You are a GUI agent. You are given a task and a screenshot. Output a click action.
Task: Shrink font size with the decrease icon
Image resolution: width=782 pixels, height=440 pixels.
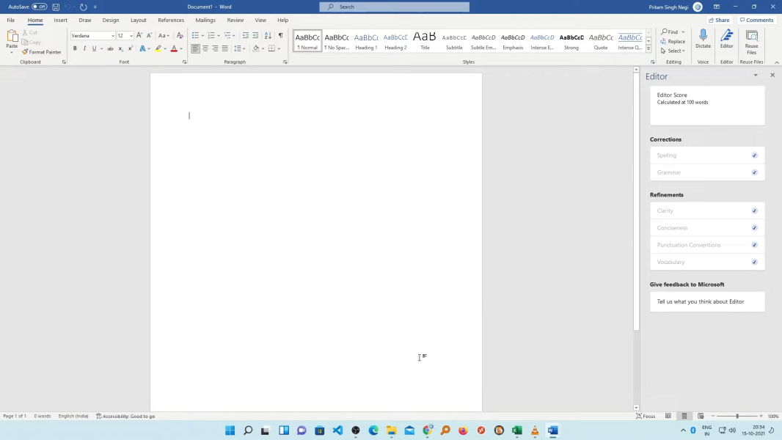coord(149,35)
